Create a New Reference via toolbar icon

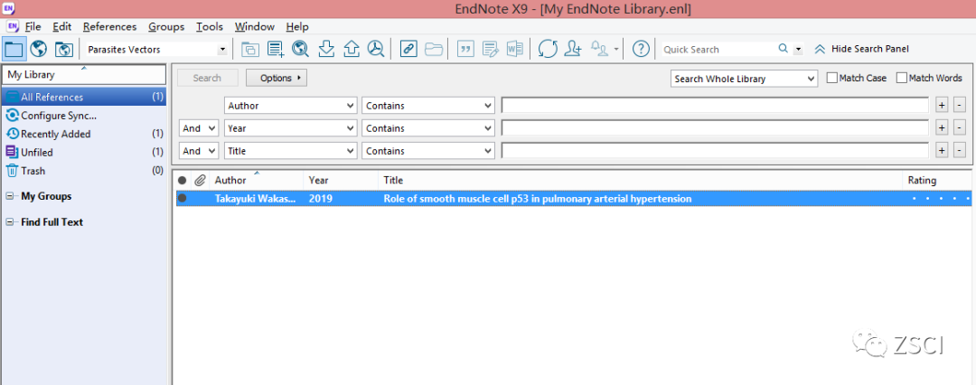[x=276, y=49]
